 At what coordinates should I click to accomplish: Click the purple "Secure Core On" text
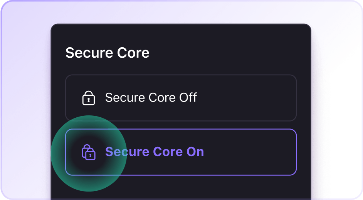tap(154, 152)
